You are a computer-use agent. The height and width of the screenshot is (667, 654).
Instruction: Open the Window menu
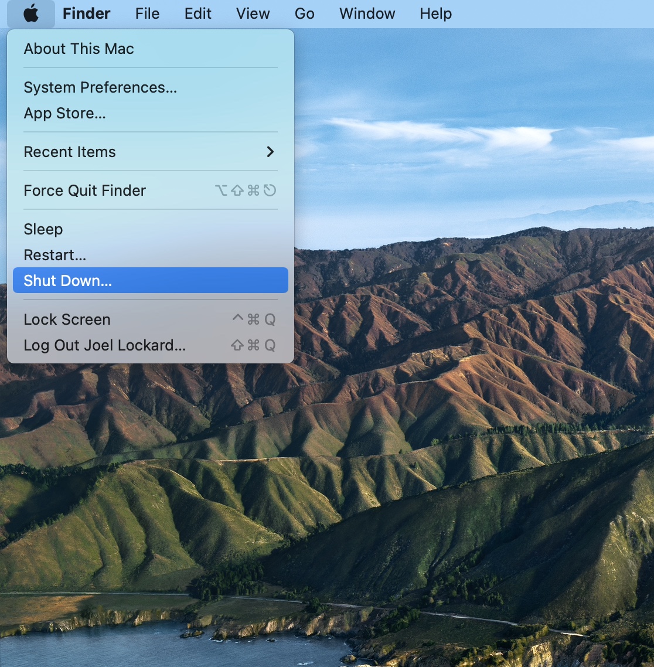coord(367,13)
